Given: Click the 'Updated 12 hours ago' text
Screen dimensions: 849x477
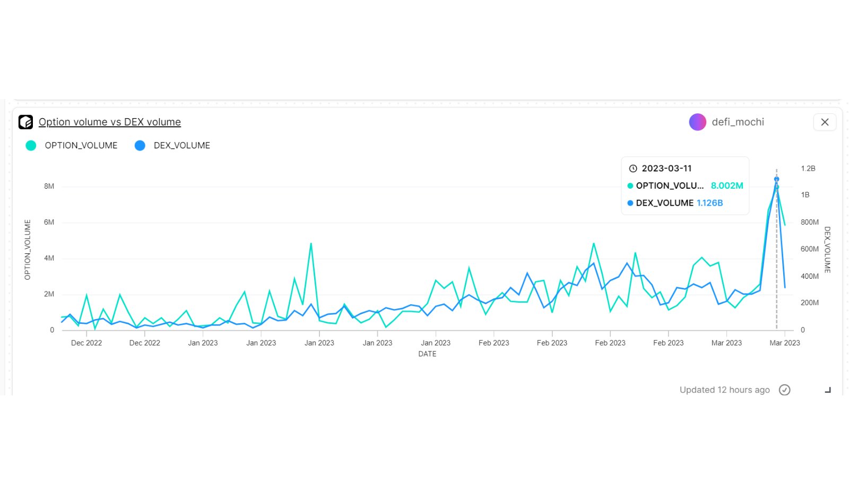Looking at the screenshot, I should [x=724, y=390].
